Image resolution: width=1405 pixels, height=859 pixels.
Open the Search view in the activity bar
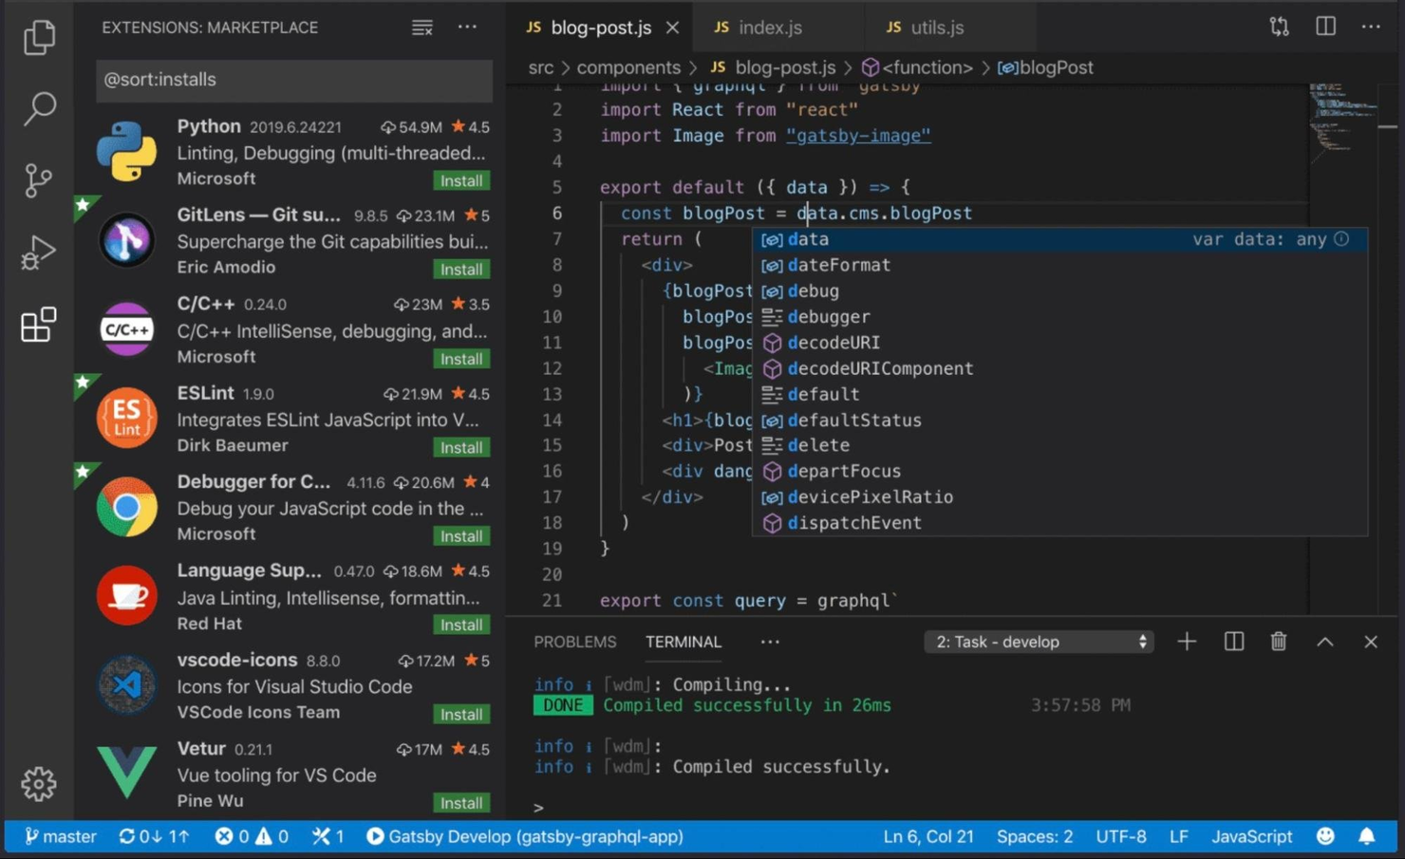(38, 109)
